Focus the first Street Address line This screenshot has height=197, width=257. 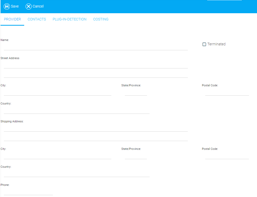click(96, 65)
